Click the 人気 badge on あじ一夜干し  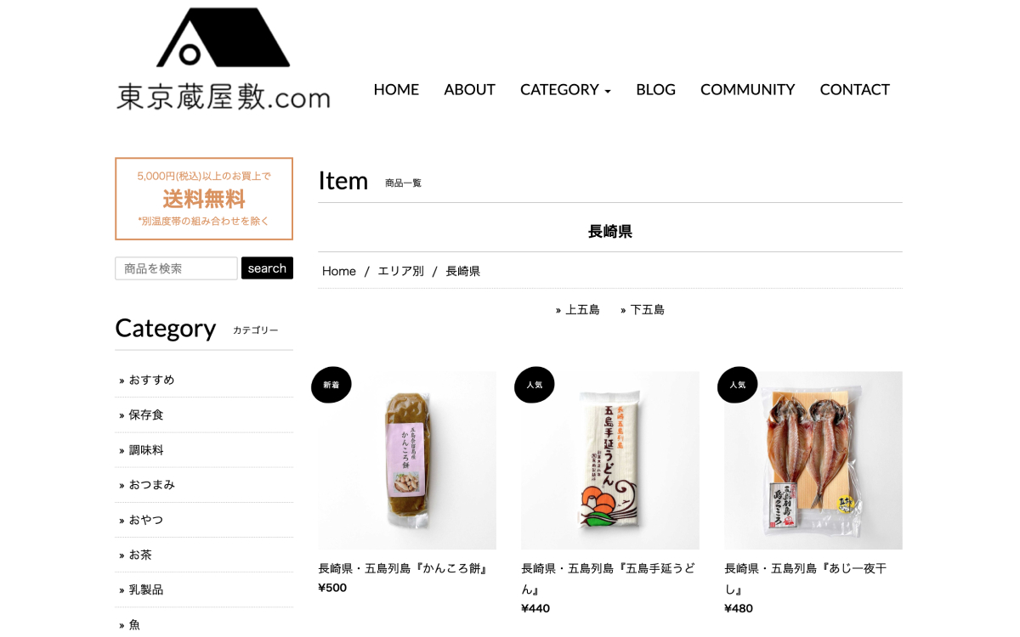738,385
